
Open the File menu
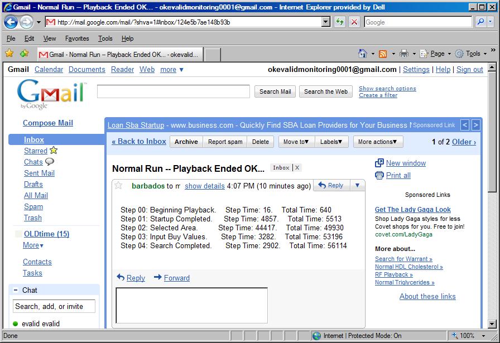11,38
